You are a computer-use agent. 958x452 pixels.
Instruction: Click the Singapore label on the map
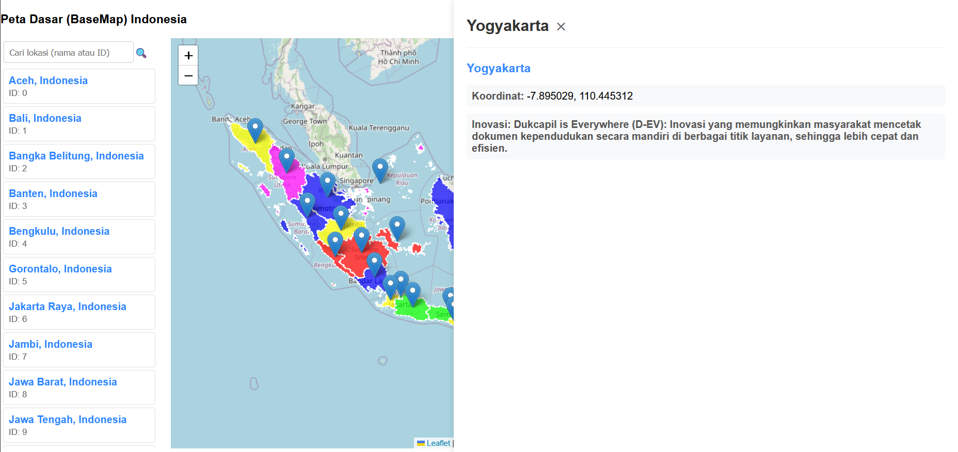[356, 181]
